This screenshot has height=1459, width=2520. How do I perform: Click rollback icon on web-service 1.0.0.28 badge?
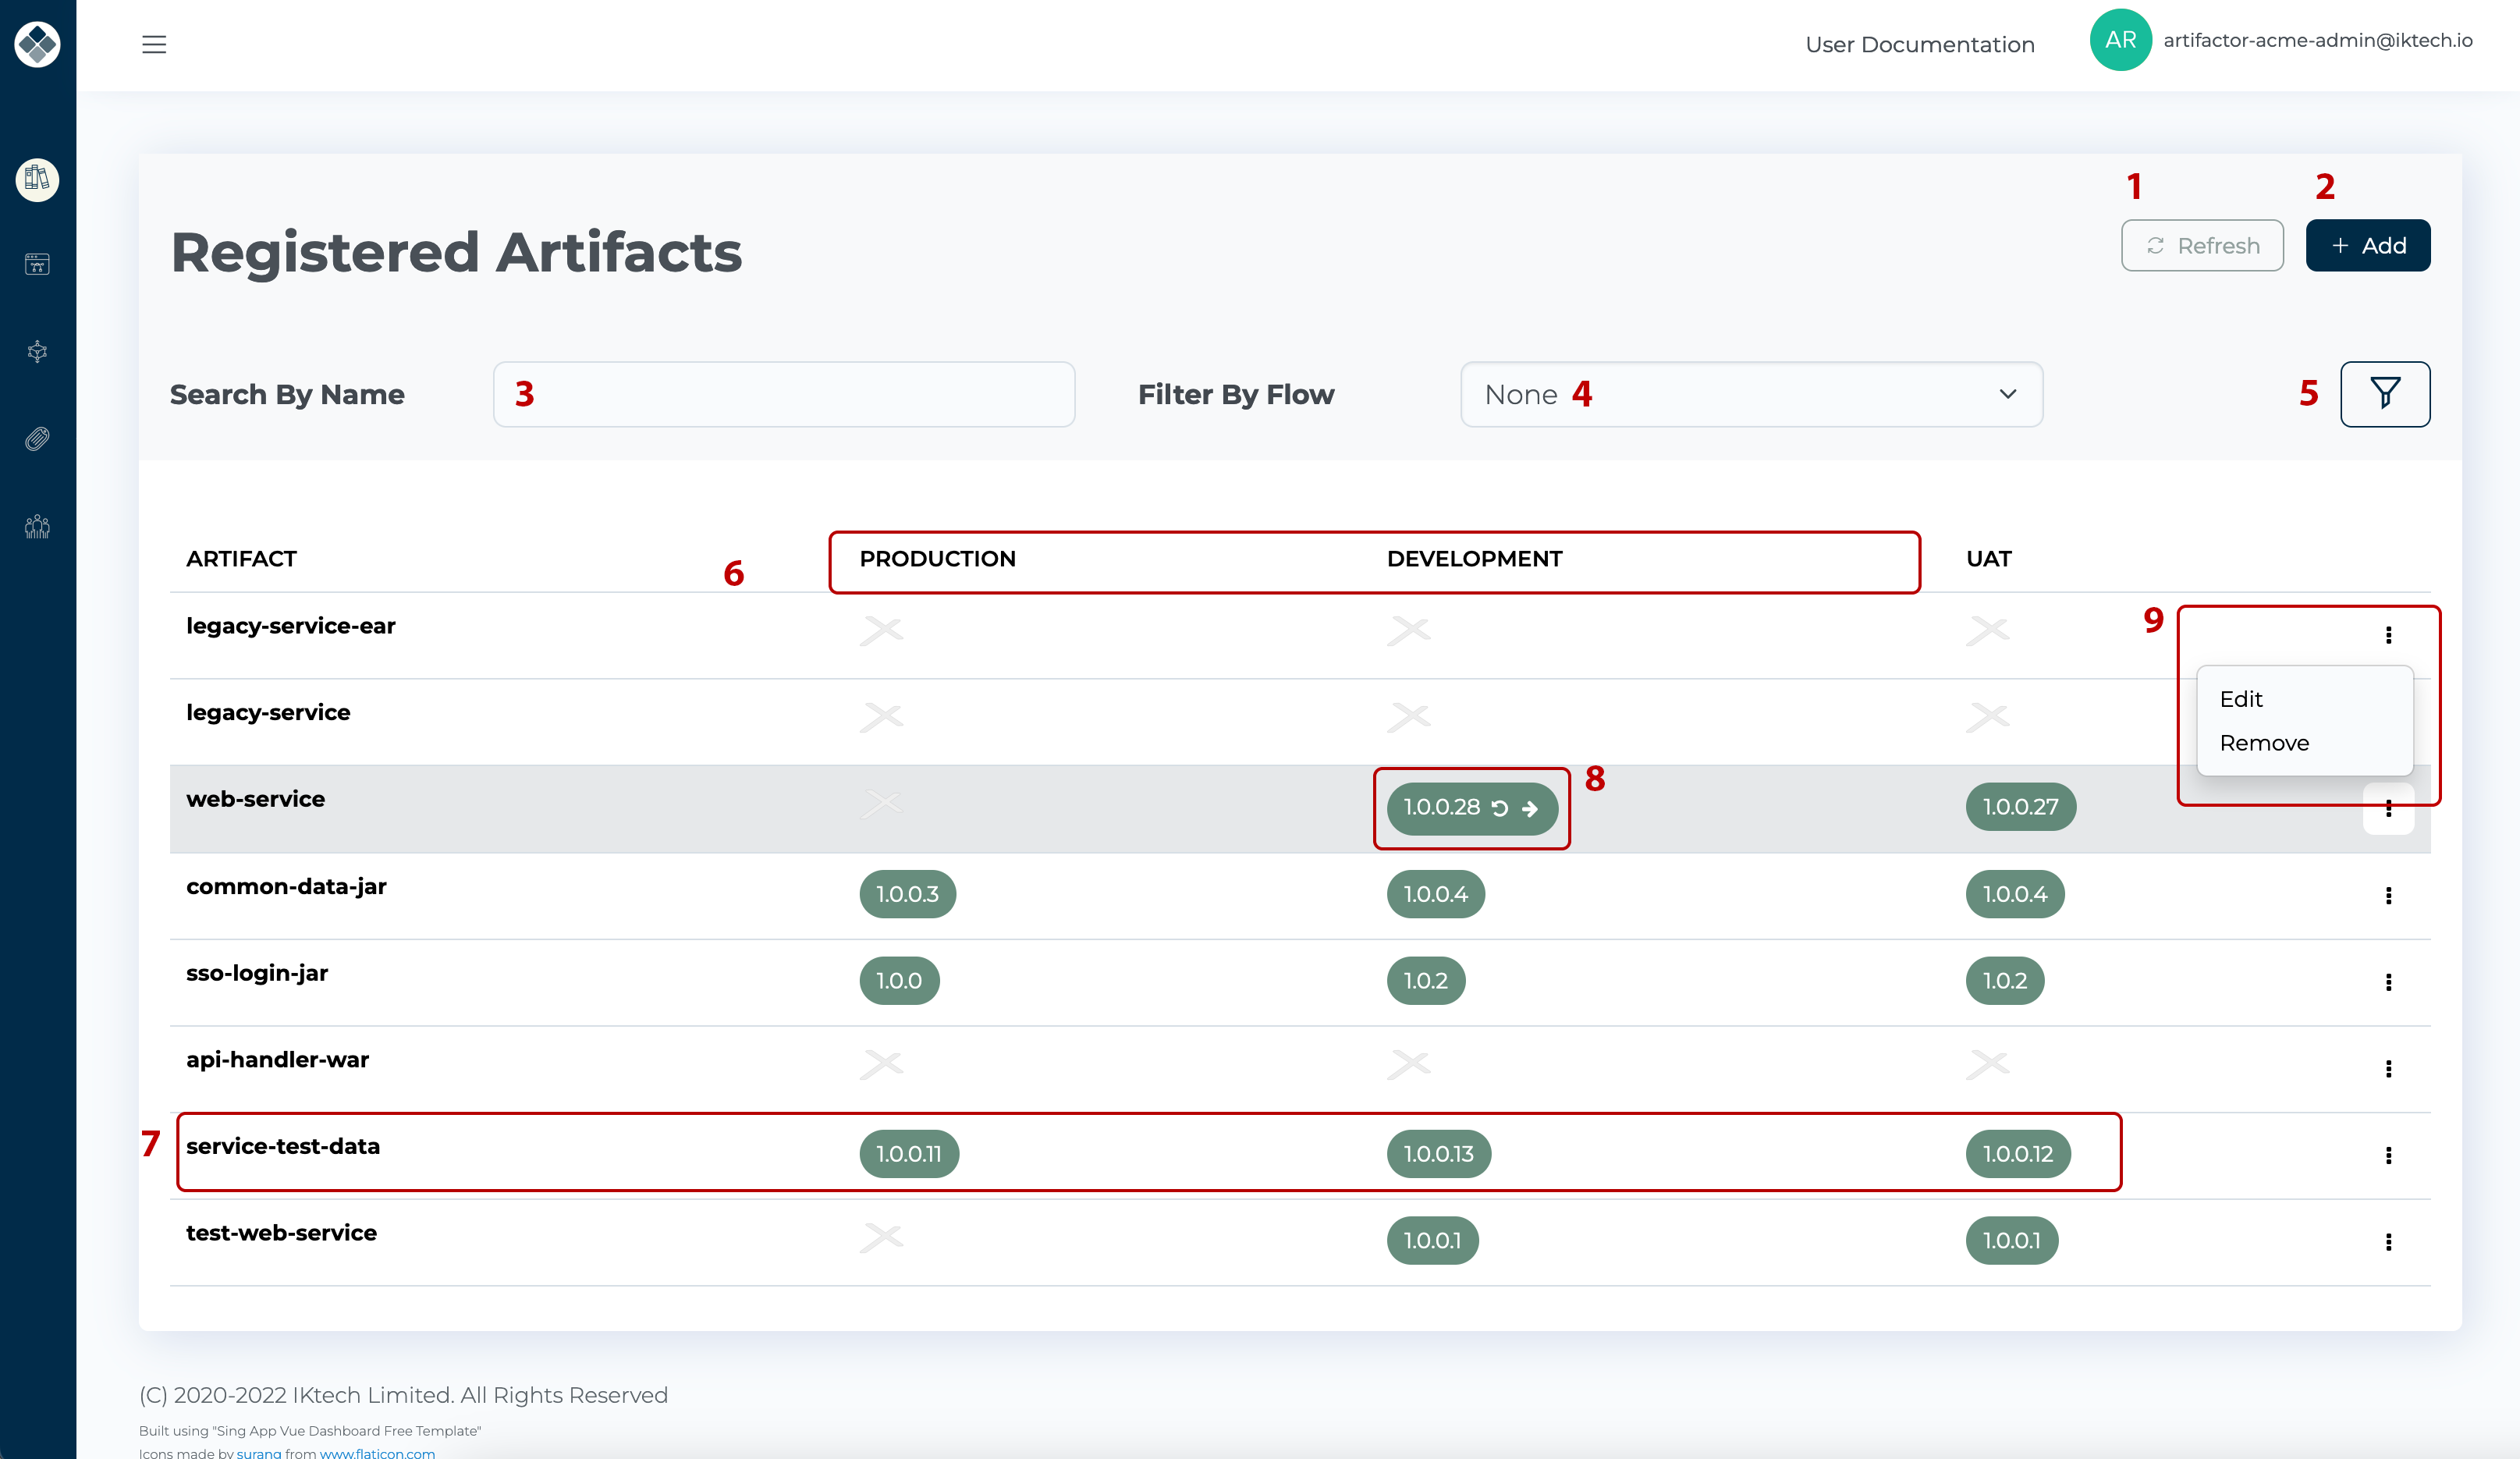[1500, 808]
